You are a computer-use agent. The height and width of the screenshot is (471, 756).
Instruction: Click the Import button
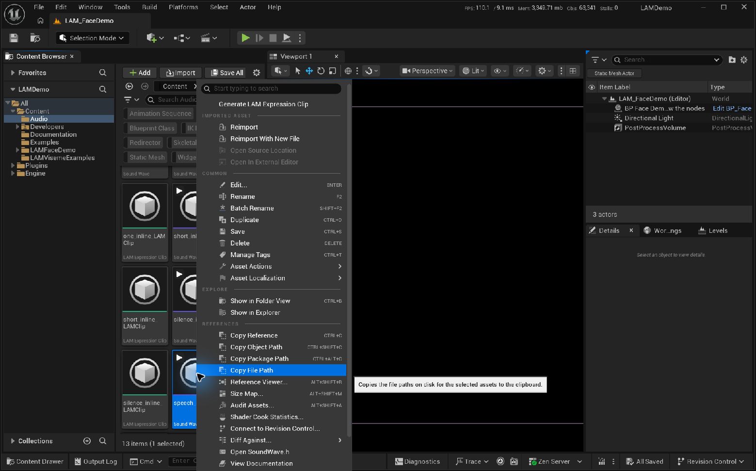click(x=180, y=73)
